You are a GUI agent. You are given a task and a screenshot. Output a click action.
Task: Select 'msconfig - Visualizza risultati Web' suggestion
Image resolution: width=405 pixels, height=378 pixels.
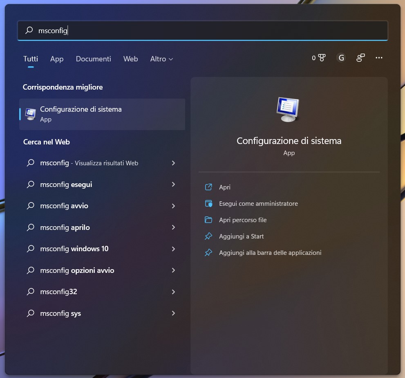tap(102, 163)
